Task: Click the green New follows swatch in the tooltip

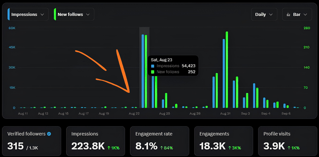Action: point(153,72)
